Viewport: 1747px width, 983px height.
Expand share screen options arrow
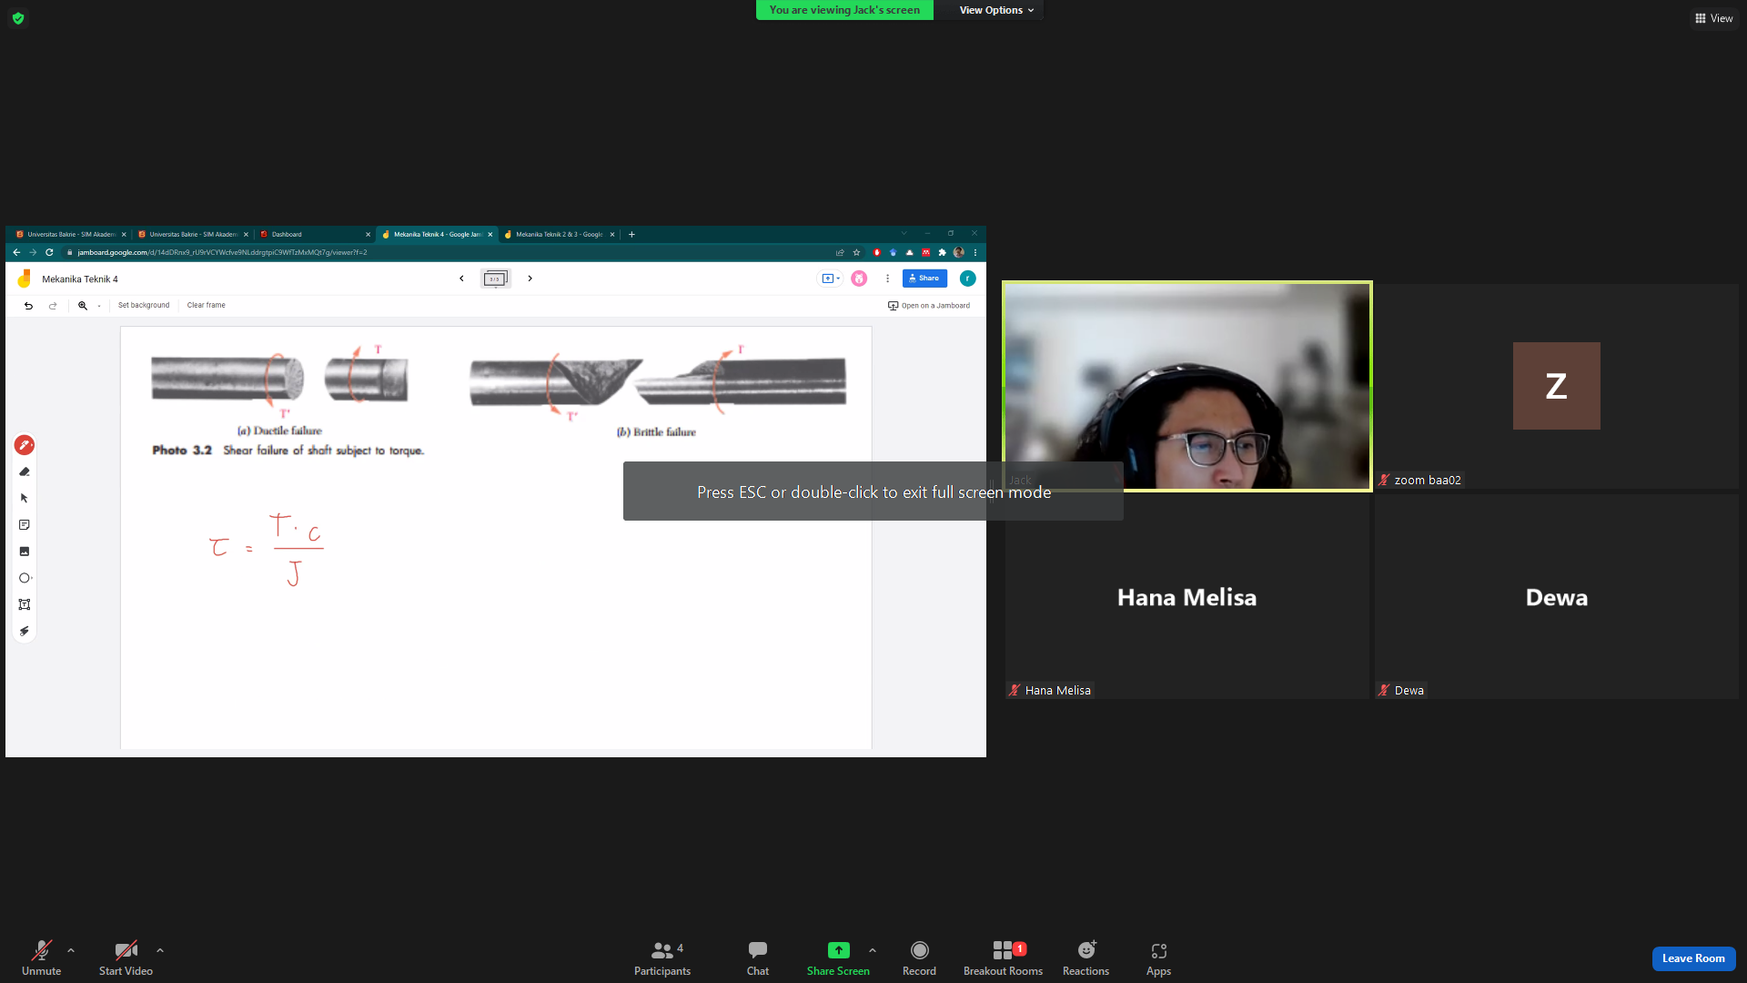[873, 950]
